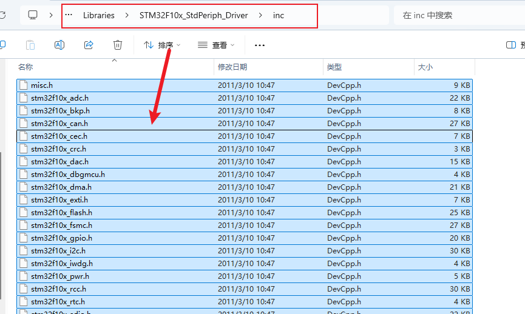The image size is (525, 314).
Task: Select the stm32f10x_can.h file
Action: pyautogui.click(x=245, y=124)
